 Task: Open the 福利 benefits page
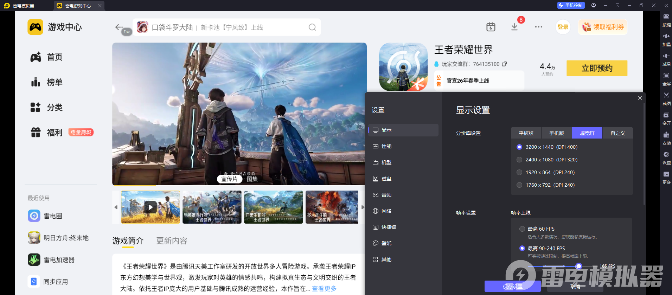(x=46, y=133)
